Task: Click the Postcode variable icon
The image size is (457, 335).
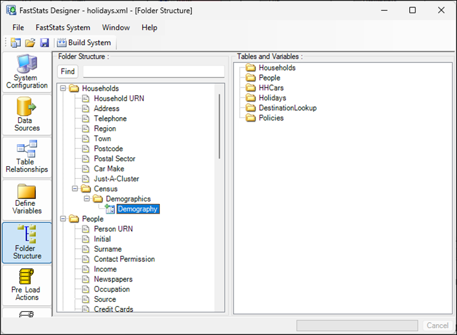Action: click(86, 149)
